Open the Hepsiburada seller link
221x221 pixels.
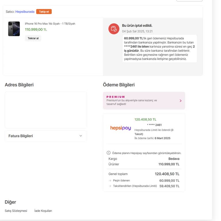[25, 12]
